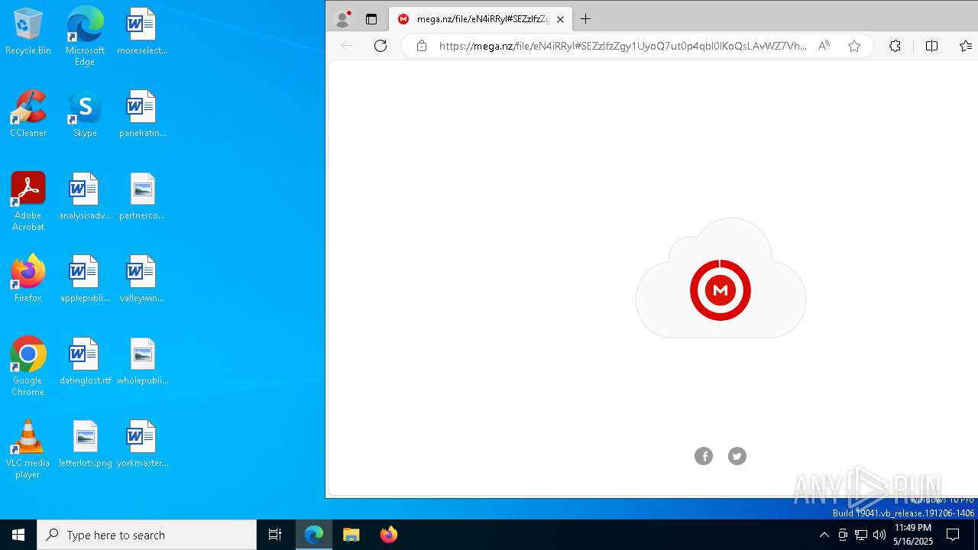
Task: Click the taskbar search box
Action: point(147,535)
